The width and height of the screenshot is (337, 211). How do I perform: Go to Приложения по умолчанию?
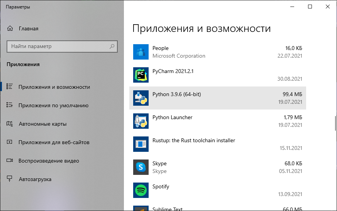pos(54,105)
